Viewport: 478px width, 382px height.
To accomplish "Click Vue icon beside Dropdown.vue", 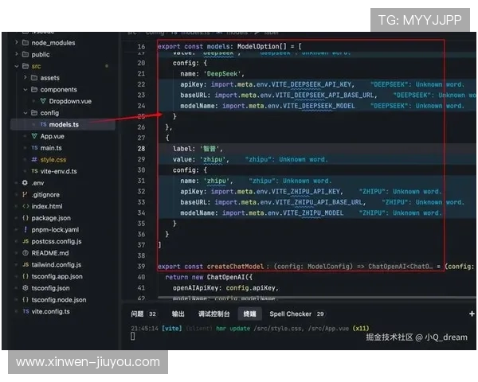I will (x=43, y=101).
